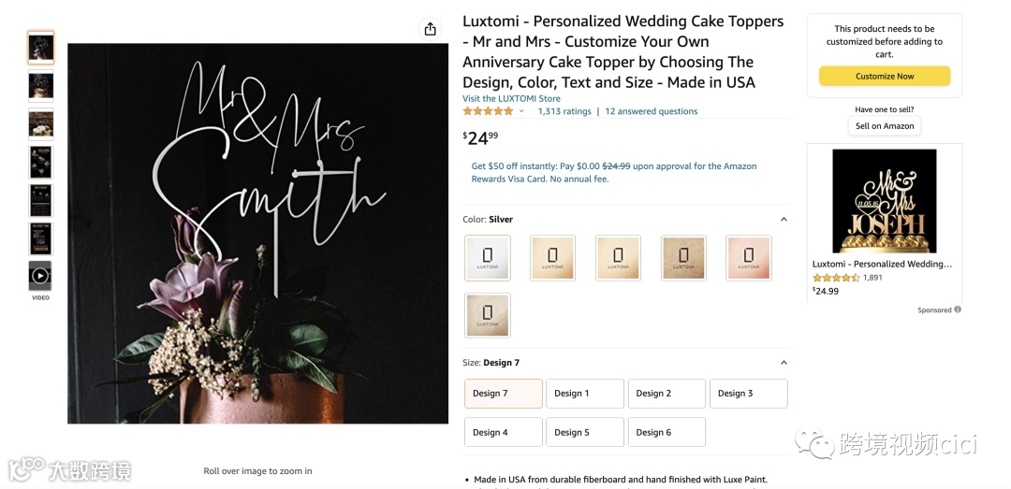Select the Silver color swatch

(488, 258)
